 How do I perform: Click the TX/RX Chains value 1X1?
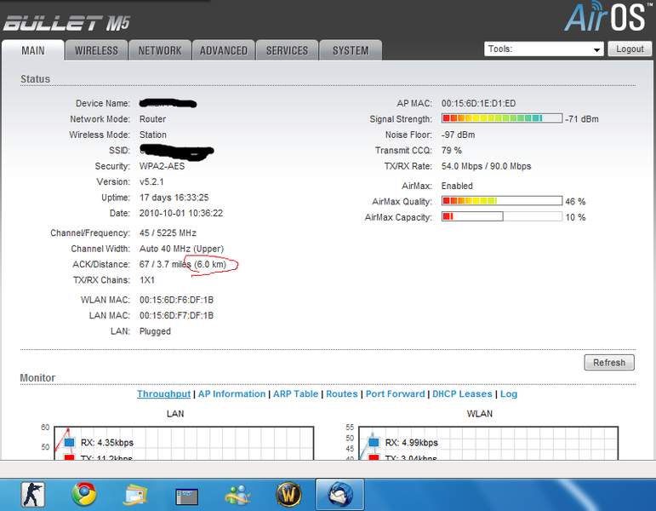[147, 280]
